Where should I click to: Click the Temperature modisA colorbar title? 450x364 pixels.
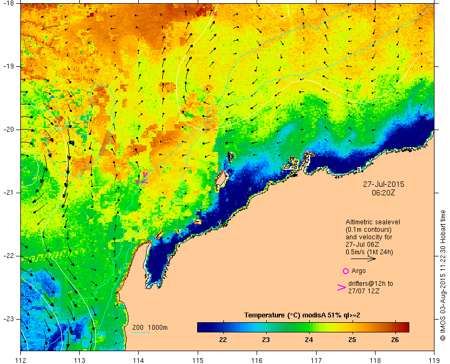[x=302, y=315]
